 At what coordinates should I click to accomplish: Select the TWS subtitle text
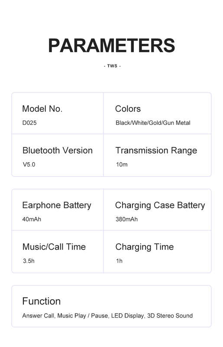112,66
